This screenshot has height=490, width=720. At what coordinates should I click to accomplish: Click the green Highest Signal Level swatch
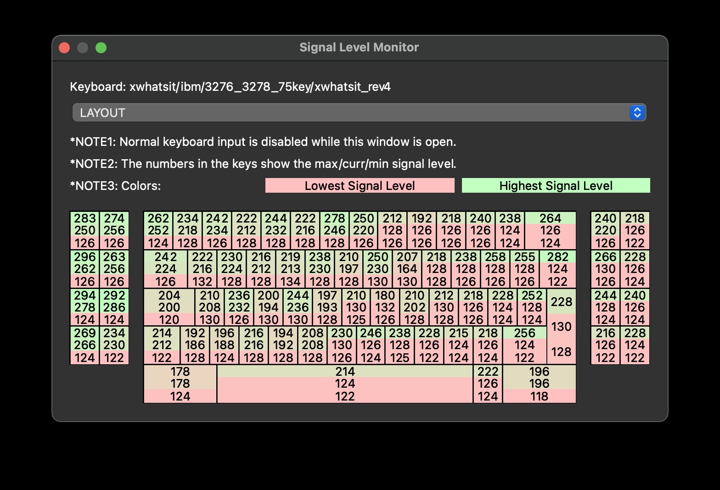556,186
